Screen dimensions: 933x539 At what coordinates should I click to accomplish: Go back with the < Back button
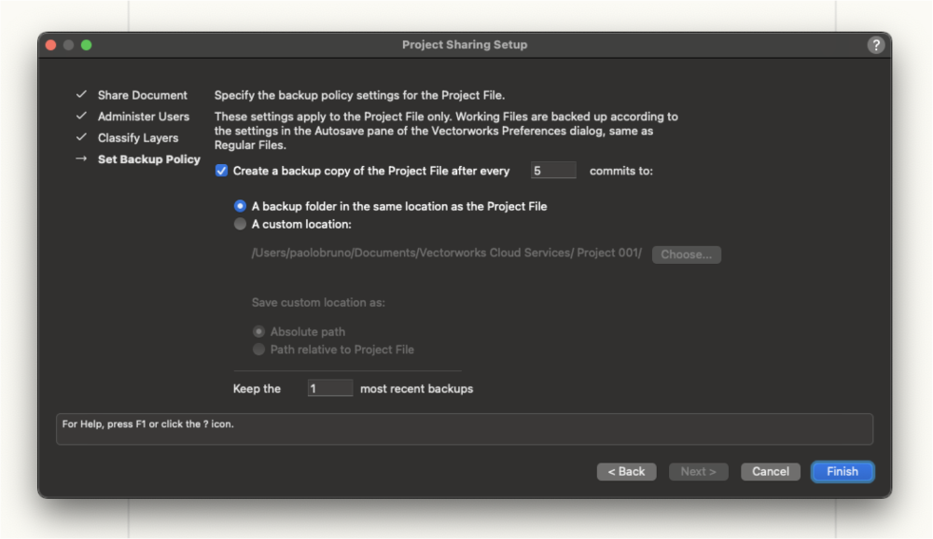pos(627,471)
